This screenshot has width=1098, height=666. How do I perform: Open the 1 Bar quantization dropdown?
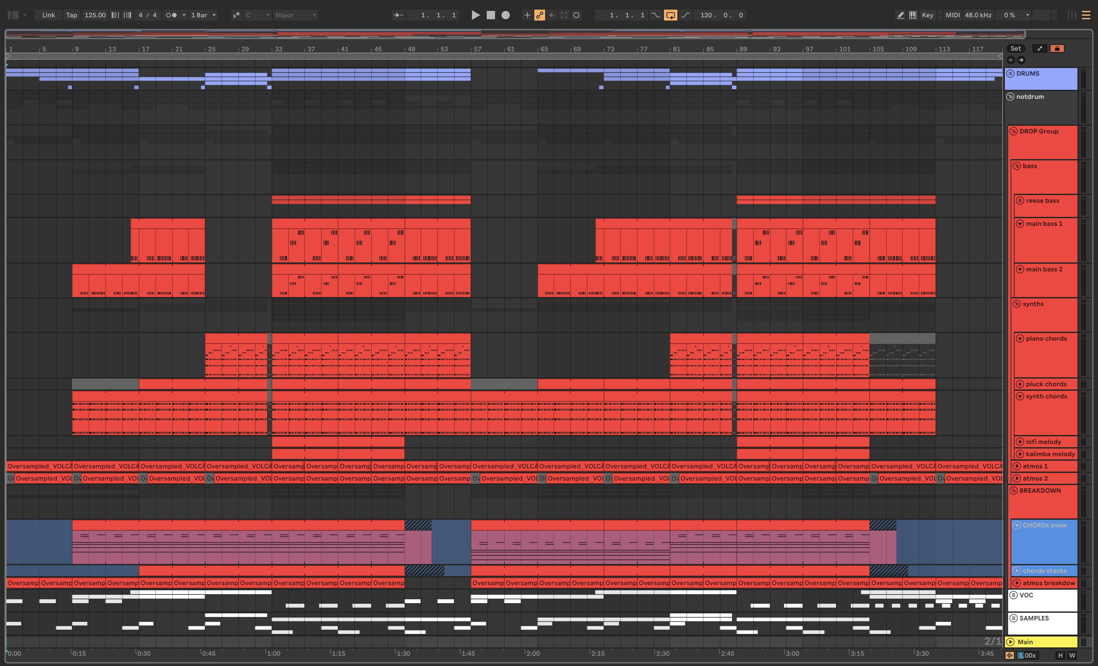[203, 15]
